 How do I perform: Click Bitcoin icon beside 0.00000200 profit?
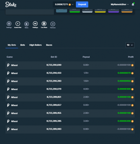pyautogui.click(x=132, y=121)
